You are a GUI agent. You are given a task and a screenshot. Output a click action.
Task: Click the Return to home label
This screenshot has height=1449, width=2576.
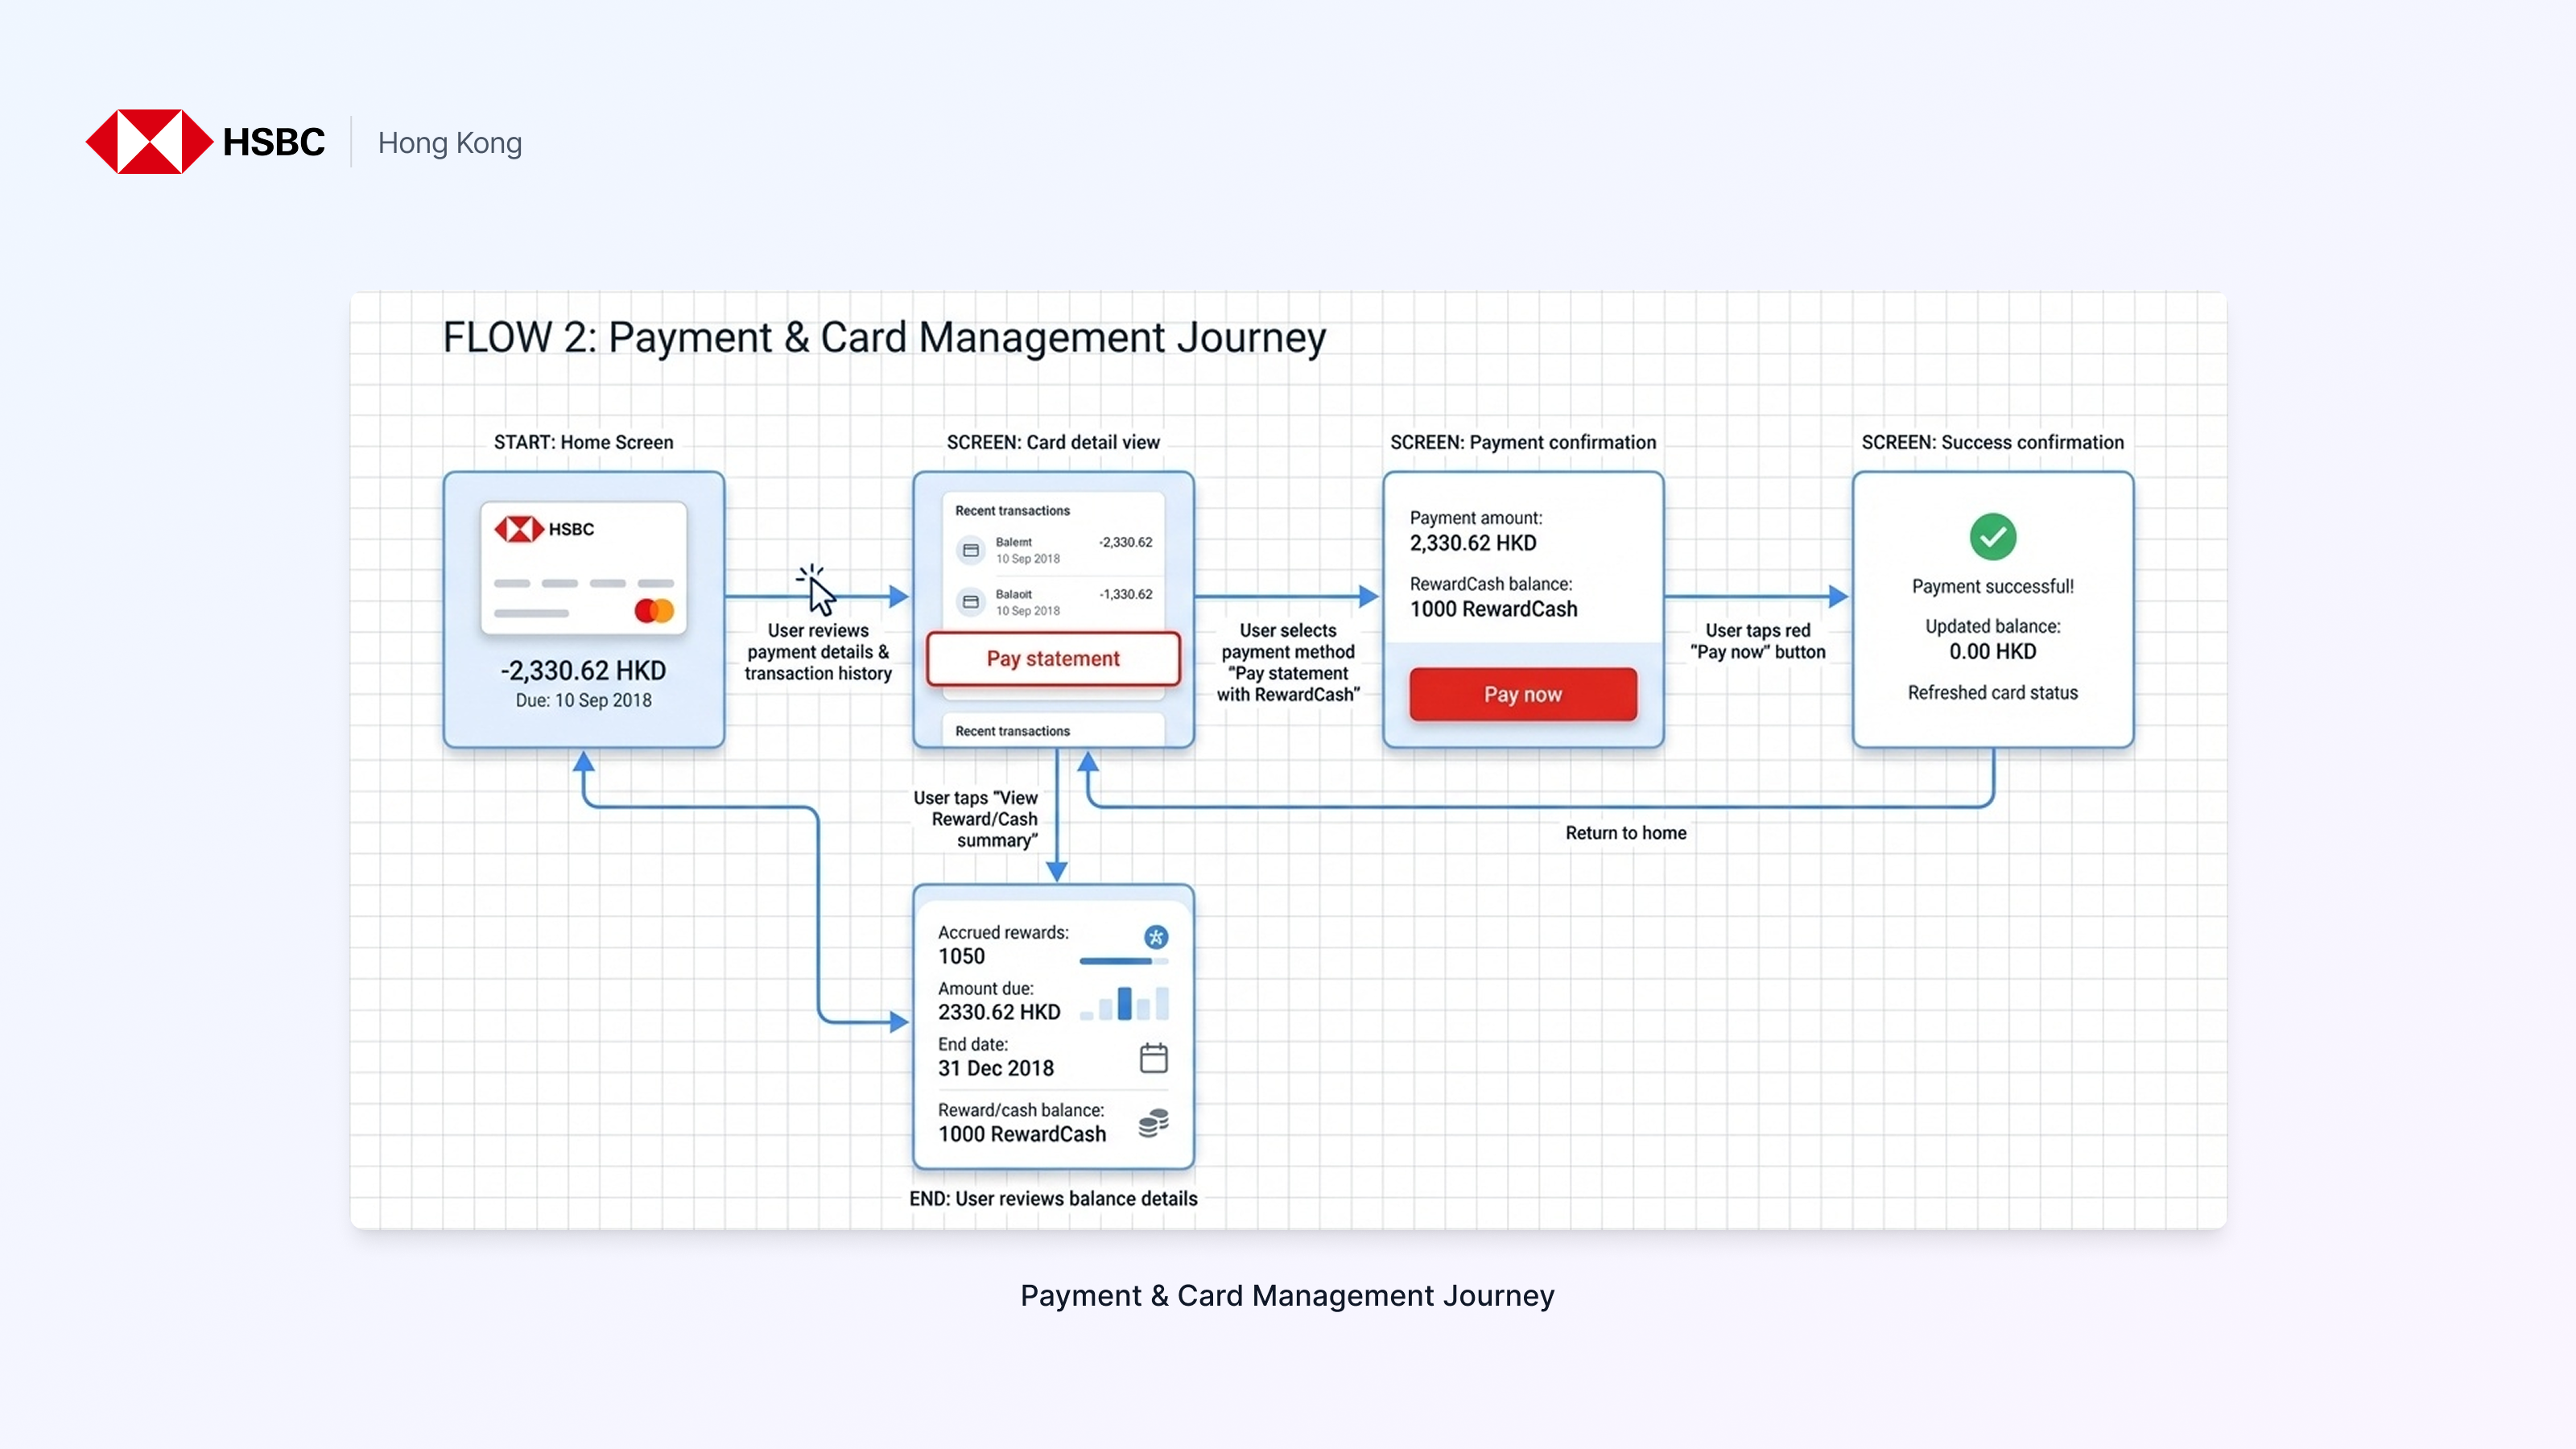[x=1625, y=833]
